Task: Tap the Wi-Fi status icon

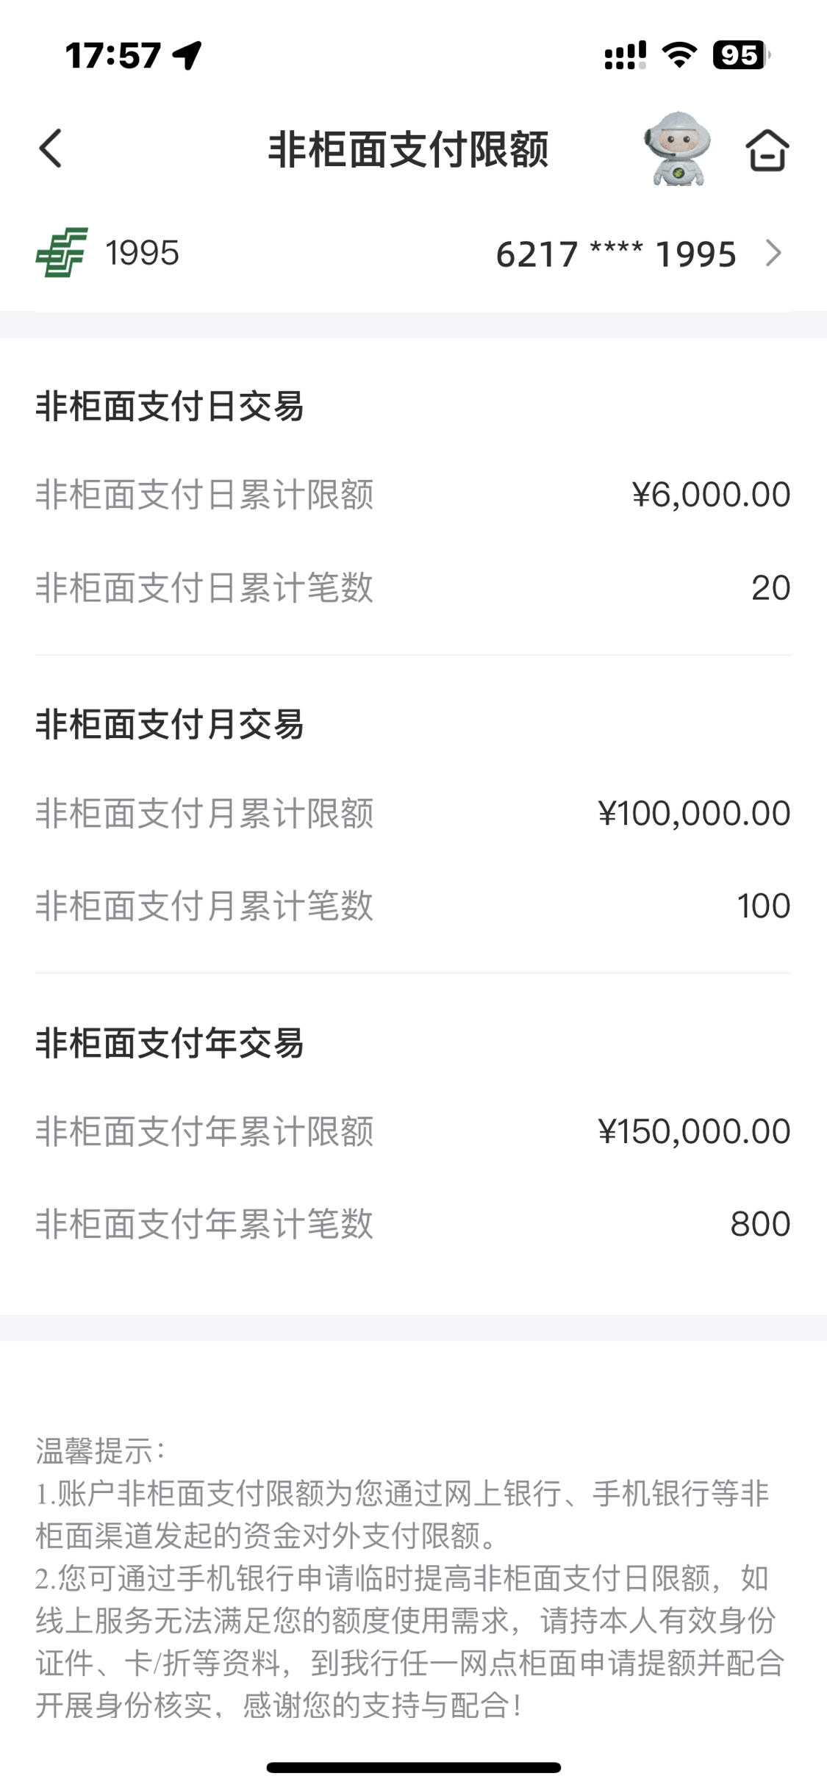Action: [x=679, y=55]
